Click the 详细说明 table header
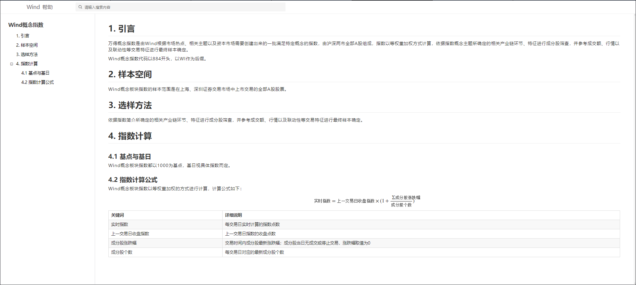The height and width of the screenshot is (285, 636). pos(421,215)
